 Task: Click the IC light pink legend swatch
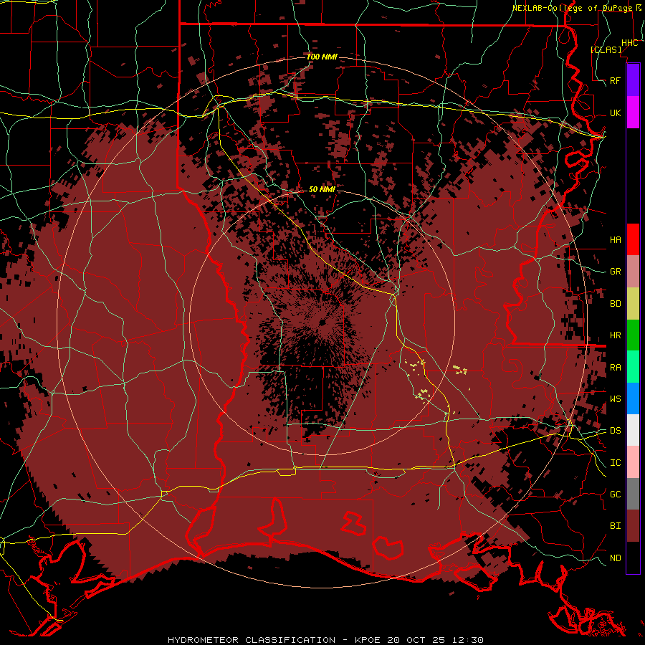[x=633, y=462]
